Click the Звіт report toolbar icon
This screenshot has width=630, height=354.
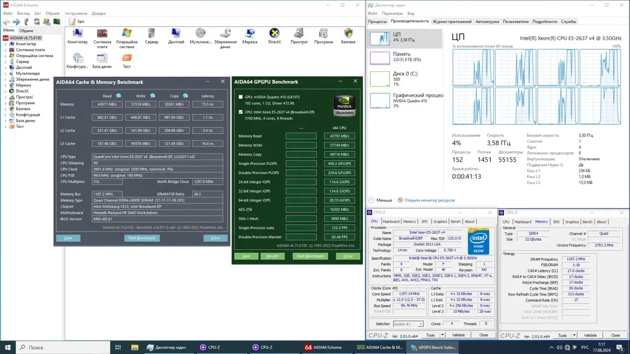click(x=72, y=22)
